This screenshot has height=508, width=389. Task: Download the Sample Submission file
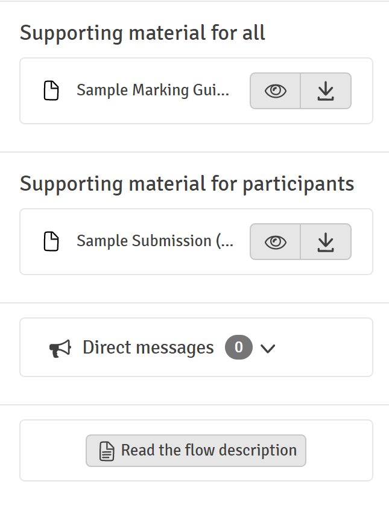[326, 242]
